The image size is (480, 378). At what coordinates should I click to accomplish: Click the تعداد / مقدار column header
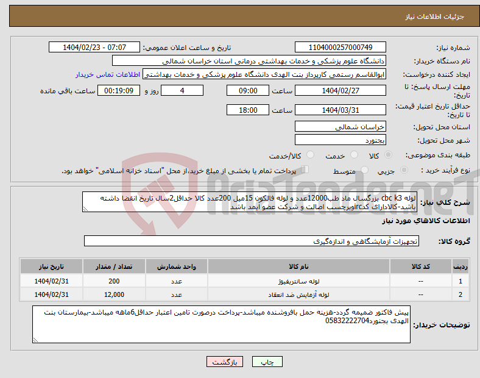pos(114,266)
